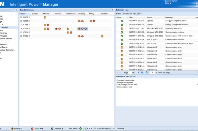Select the Calendar item in the left sidebar

tap(4, 27)
